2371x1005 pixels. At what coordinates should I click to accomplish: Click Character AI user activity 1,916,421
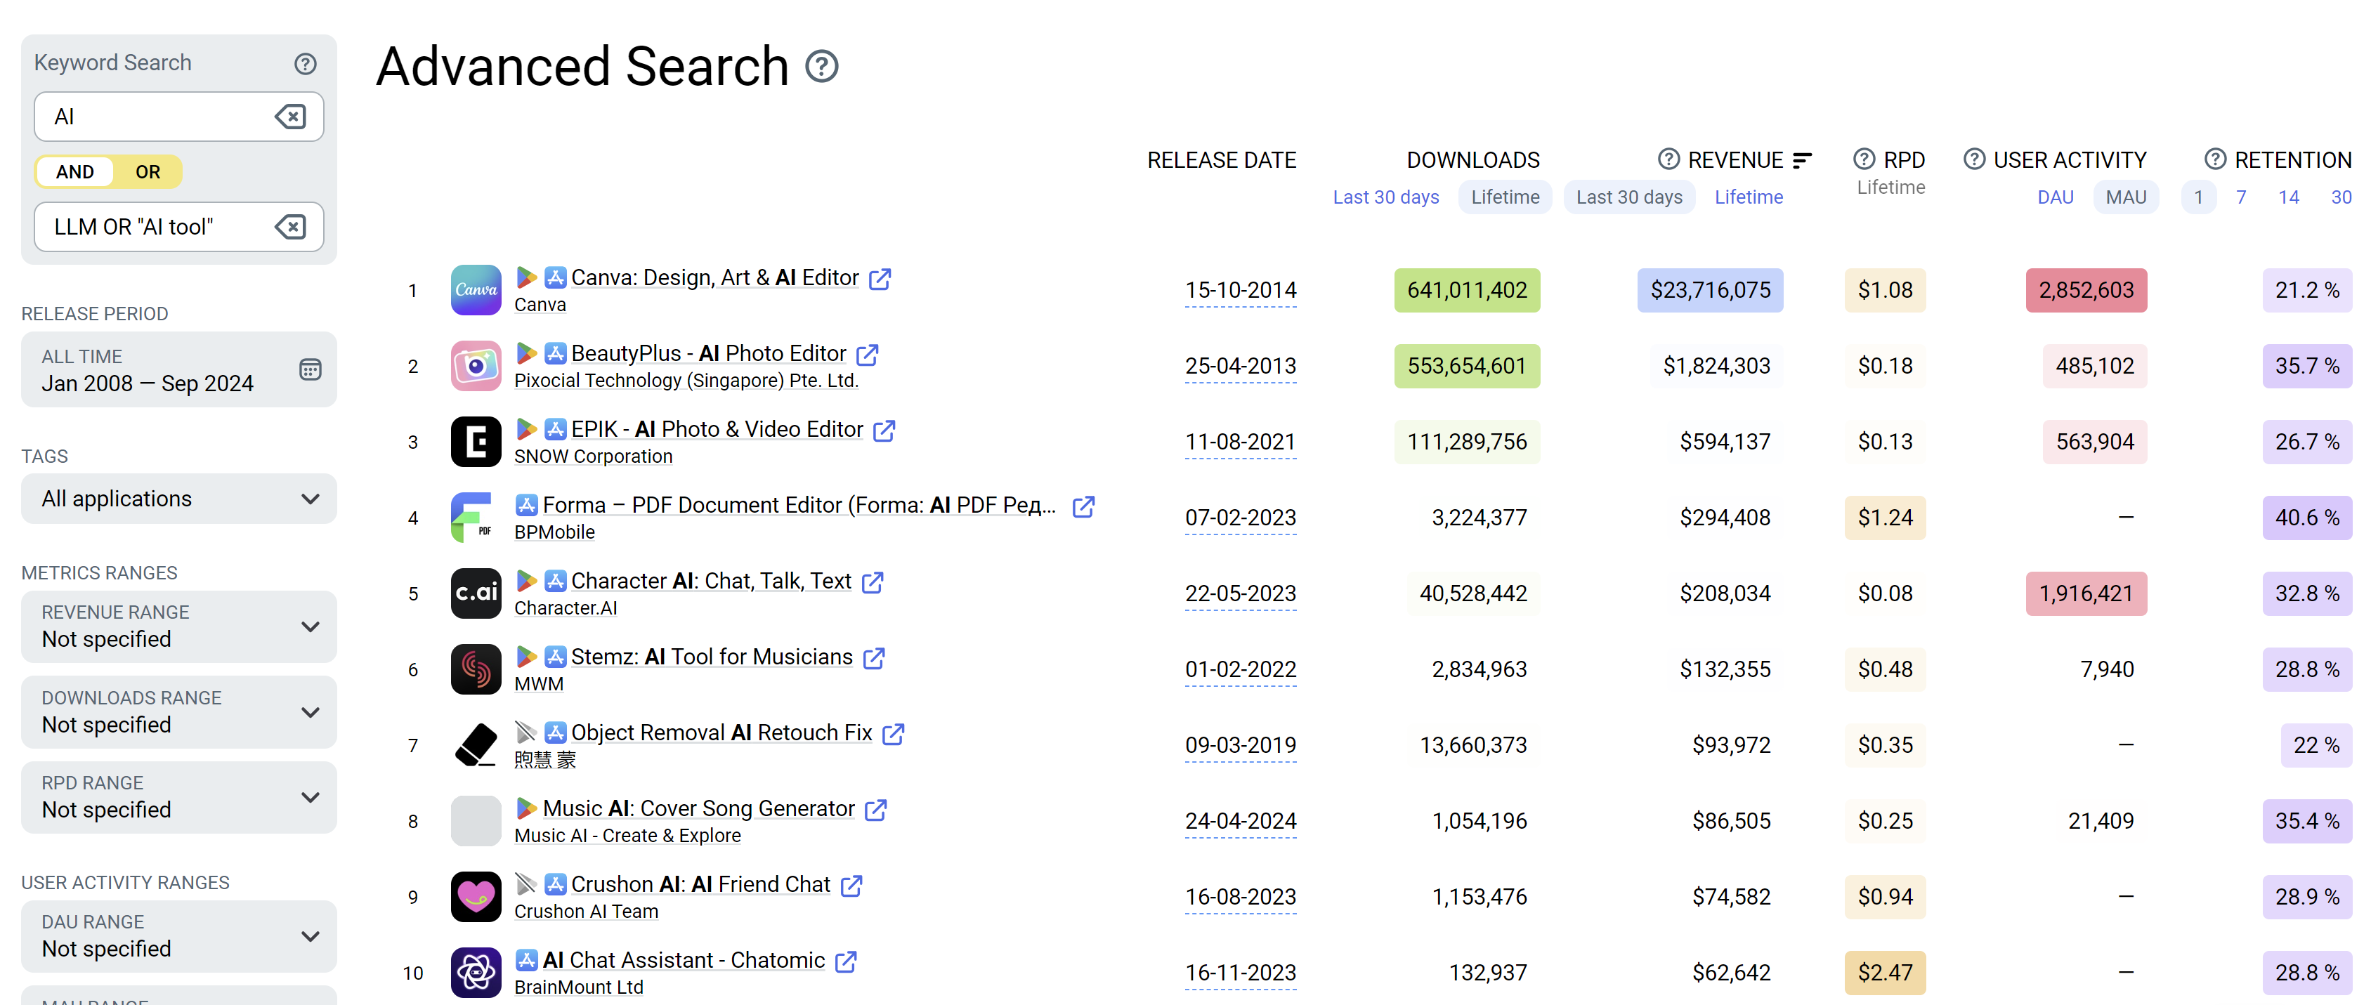click(x=2086, y=593)
